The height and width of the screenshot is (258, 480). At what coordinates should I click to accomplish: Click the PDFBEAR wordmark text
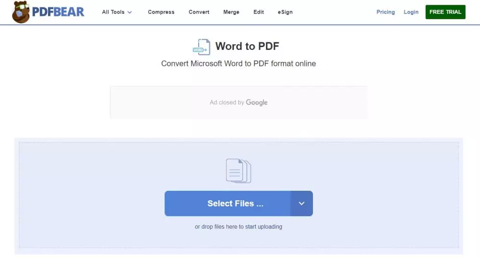pyautogui.click(x=58, y=12)
